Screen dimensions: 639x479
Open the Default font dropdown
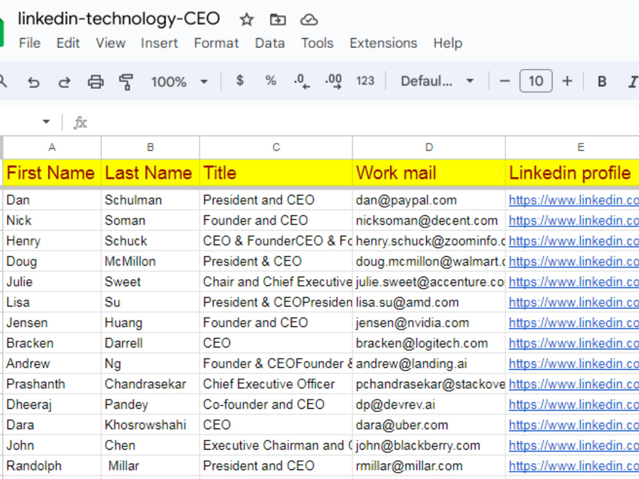pyautogui.click(x=437, y=82)
